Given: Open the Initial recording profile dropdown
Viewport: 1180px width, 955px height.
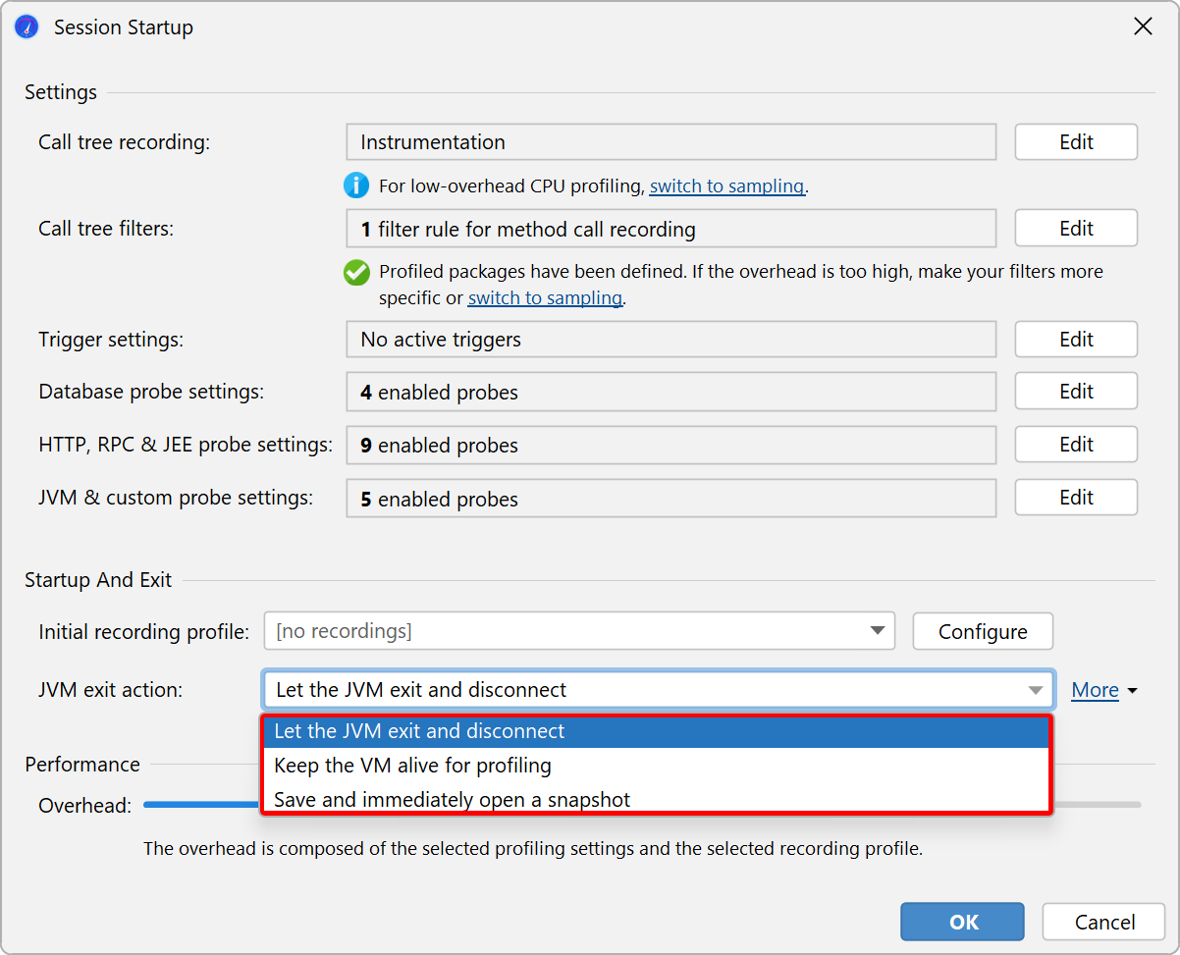Looking at the screenshot, I should click(579, 631).
